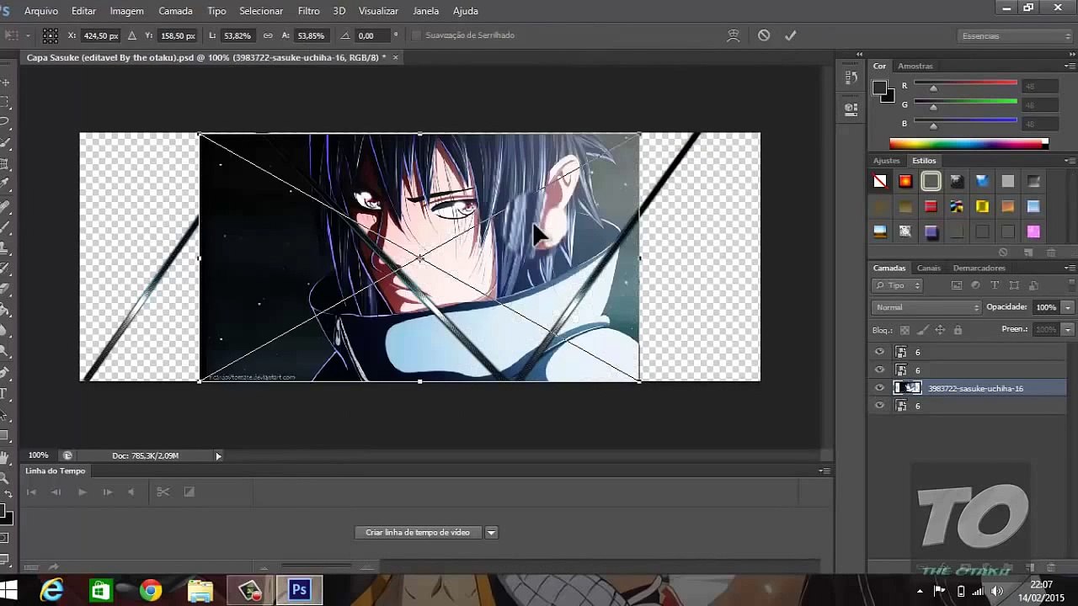Open the Preench. fill arrow
Viewport: 1078px width, 606px height.
pos(1068,330)
